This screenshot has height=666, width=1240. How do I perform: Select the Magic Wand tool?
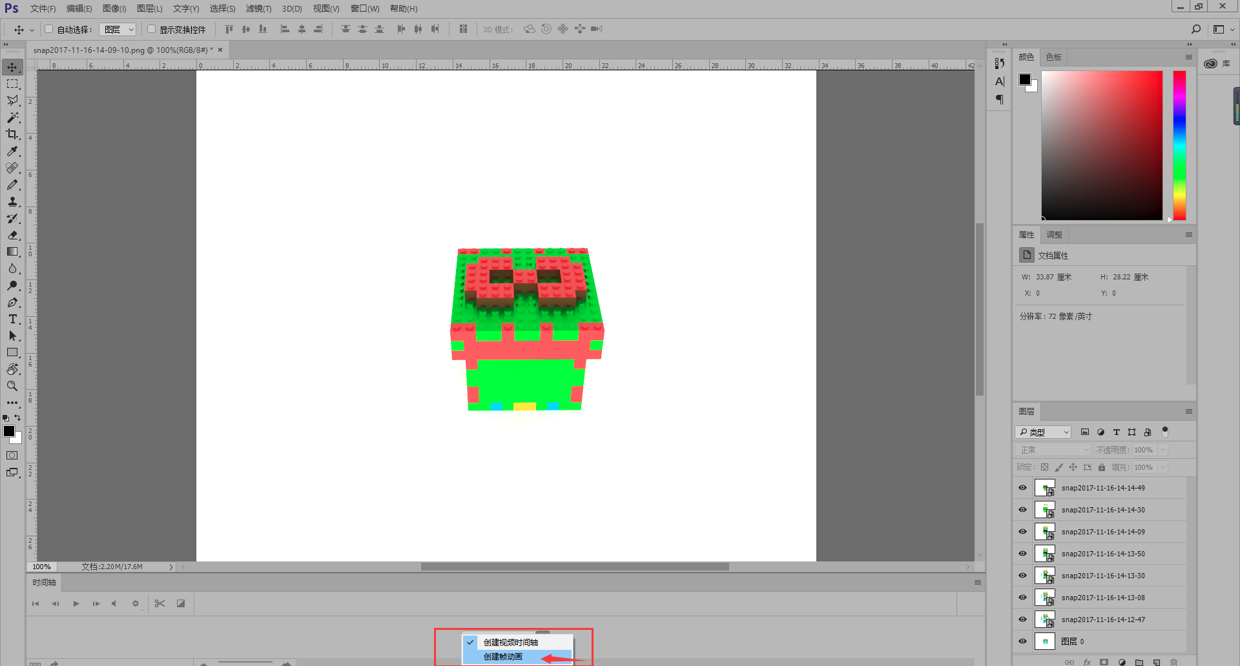point(12,117)
